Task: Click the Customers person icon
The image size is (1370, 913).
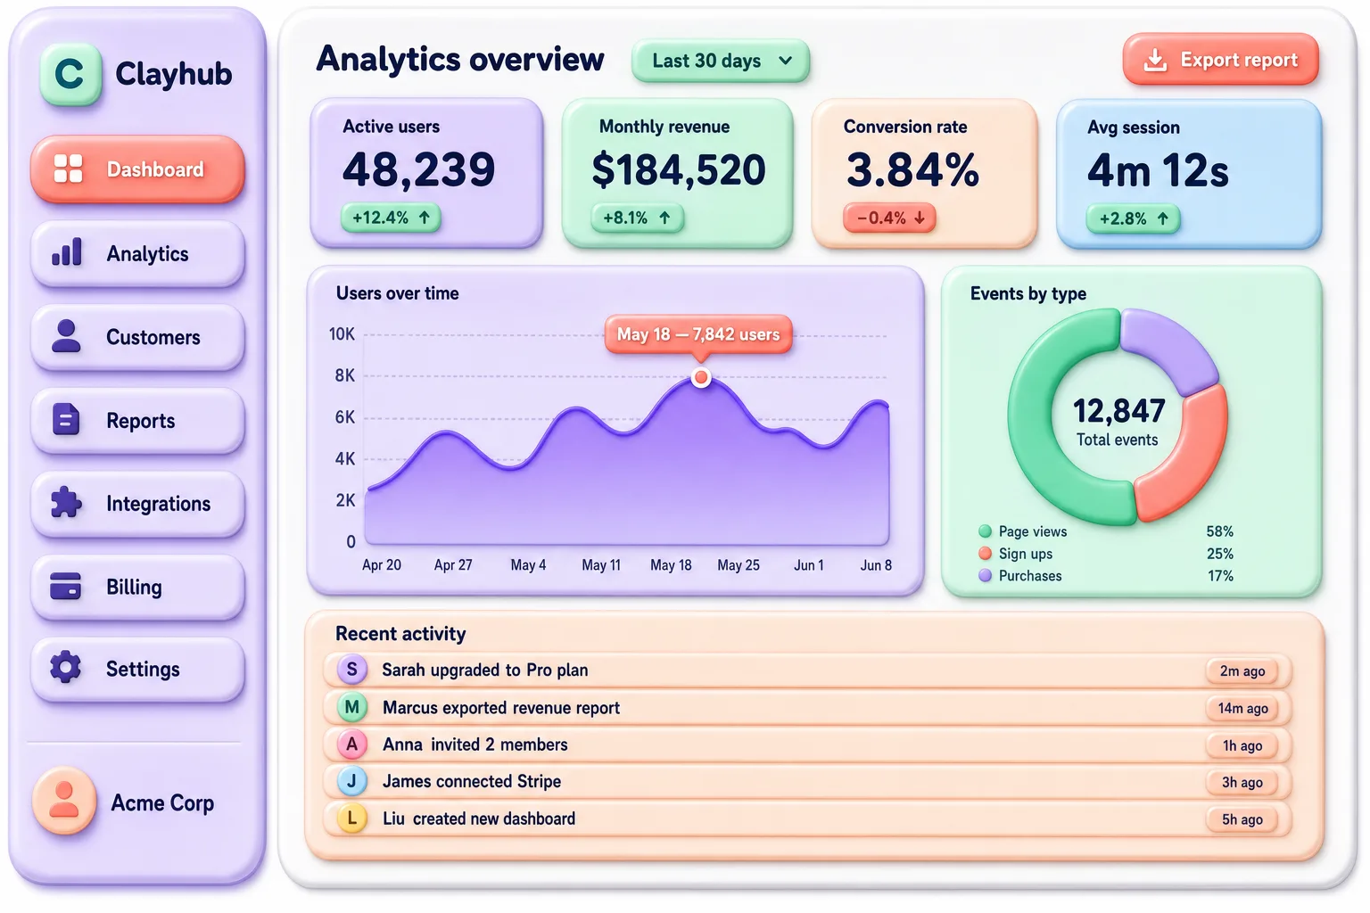Action: (x=66, y=335)
